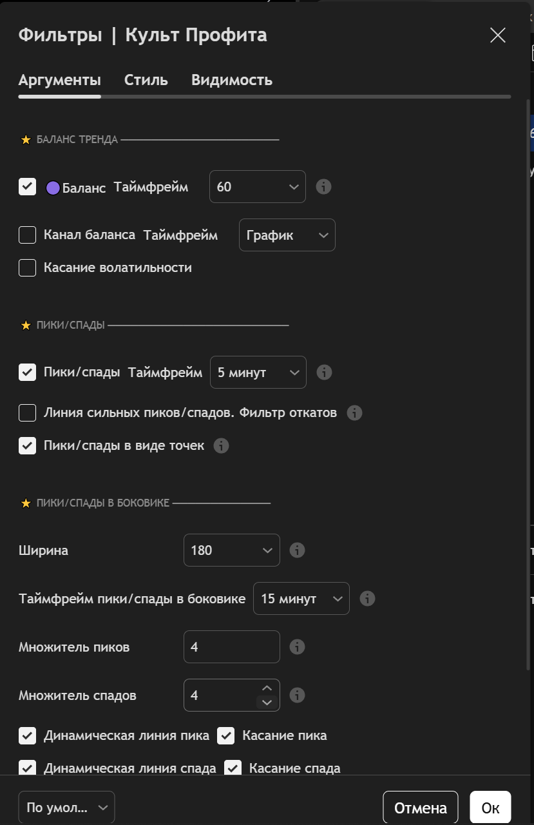Click info icon next to Множитель пиков
This screenshot has height=825, width=534.
coord(297,647)
